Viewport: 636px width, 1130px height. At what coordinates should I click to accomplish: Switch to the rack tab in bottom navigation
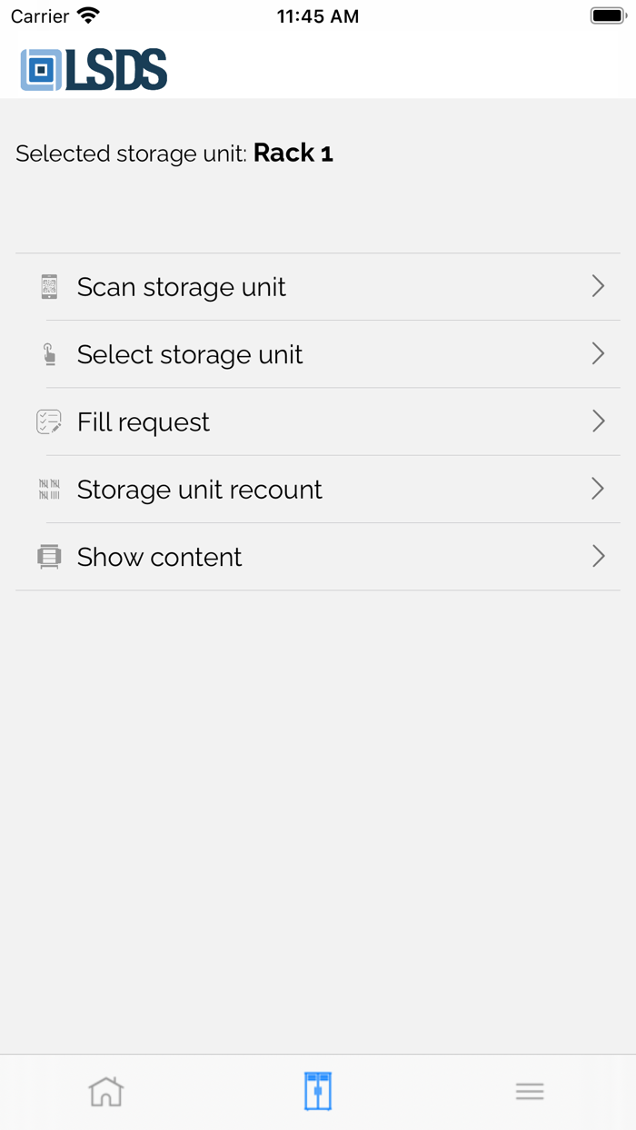click(318, 1091)
